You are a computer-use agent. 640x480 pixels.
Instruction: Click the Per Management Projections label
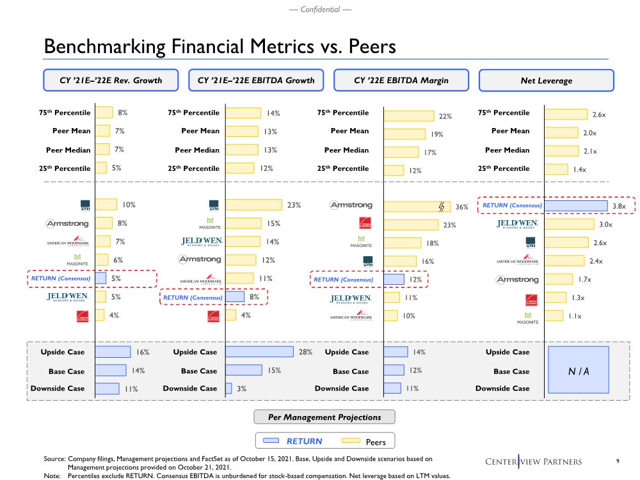click(x=324, y=417)
